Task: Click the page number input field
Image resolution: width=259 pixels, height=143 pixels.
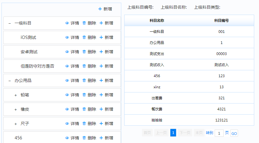Action: pyautogui.click(x=219, y=133)
